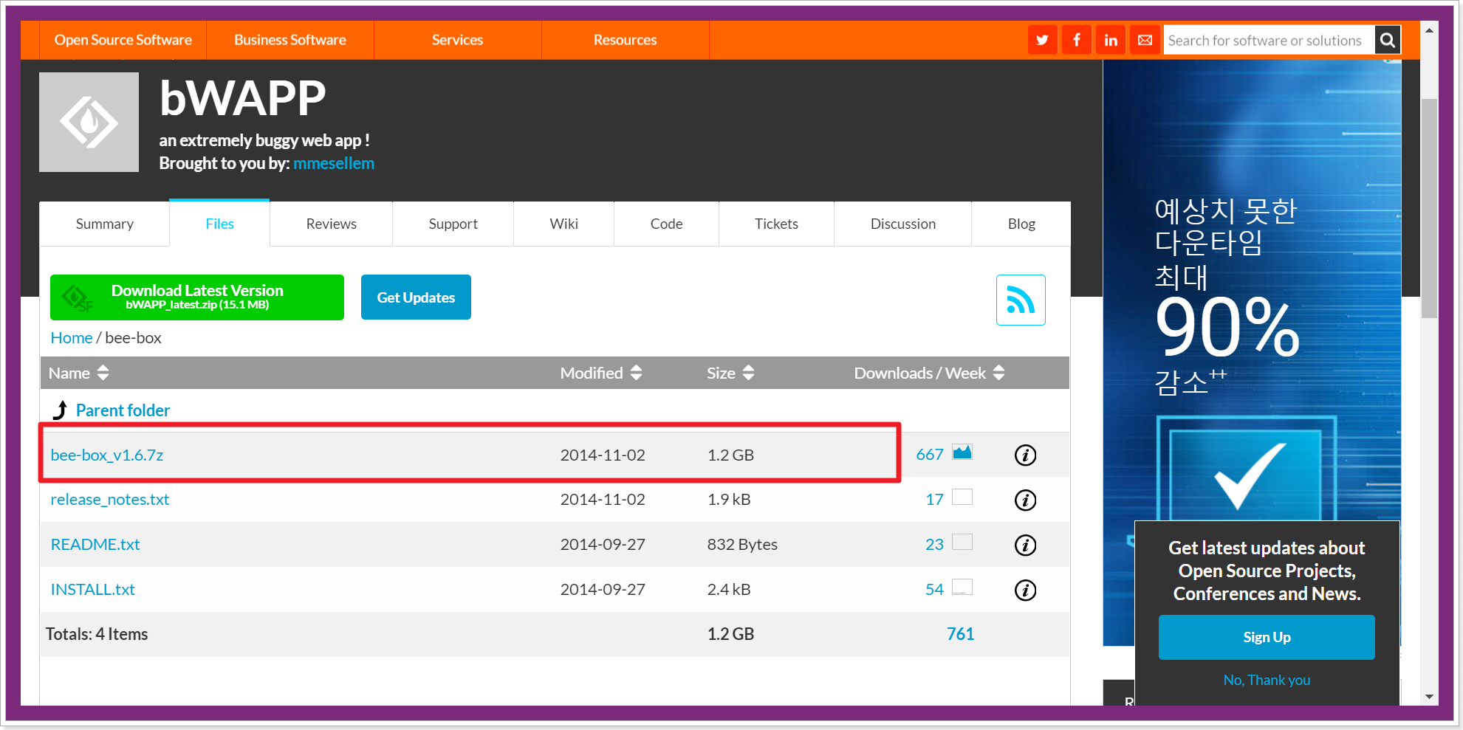Open download chart for README.txt

pyautogui.click(x=962, y=542)
